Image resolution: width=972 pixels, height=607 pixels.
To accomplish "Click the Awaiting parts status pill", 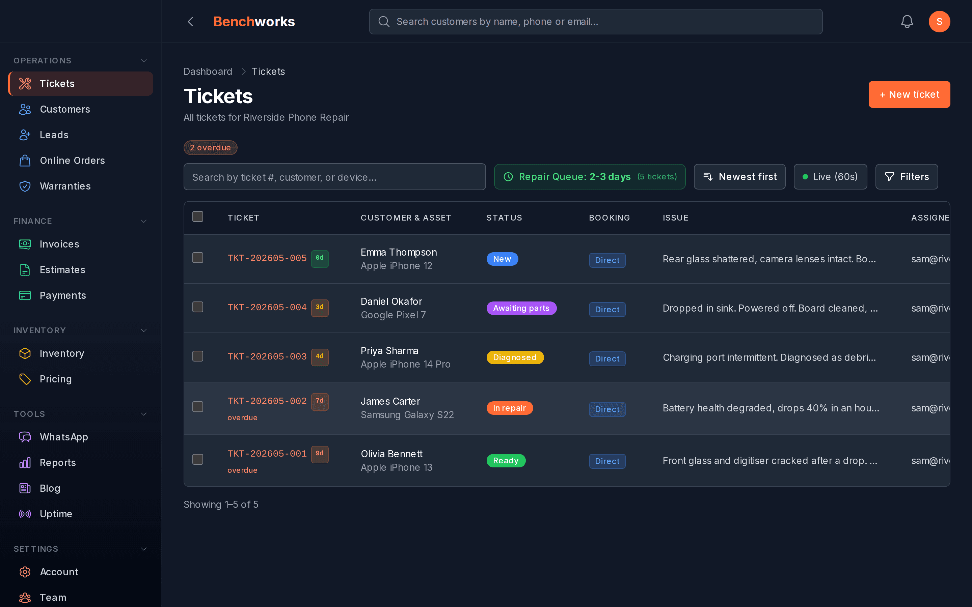I will (521, 308).
